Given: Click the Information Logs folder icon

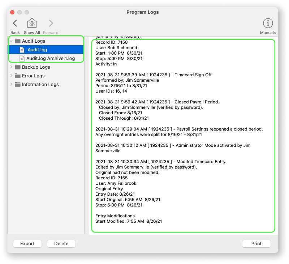Looking at the screenshot, I should [x=17, y=85].
